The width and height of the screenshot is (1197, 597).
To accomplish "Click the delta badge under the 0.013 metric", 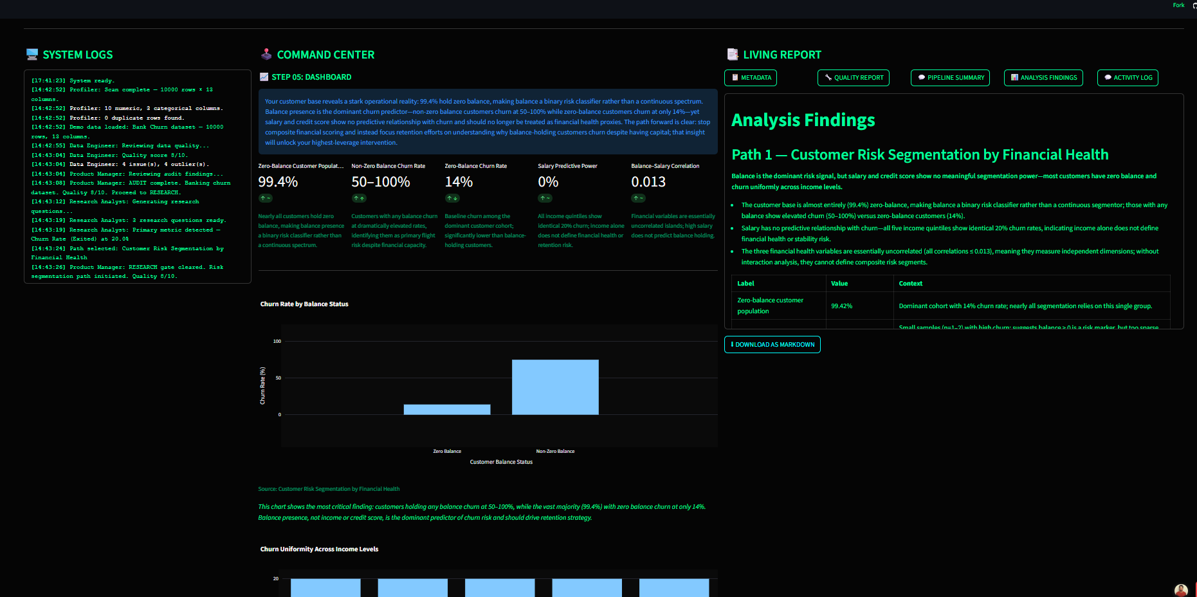I will pos(639,198).
